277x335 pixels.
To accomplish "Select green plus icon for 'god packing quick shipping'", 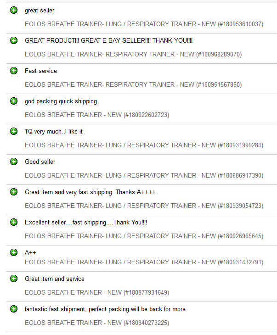I will [x=14, y=101].
